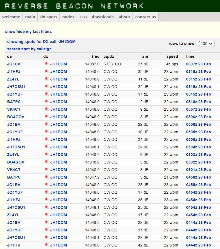Open spotter BG4GOV in the 0506z row

click(16, 117)
